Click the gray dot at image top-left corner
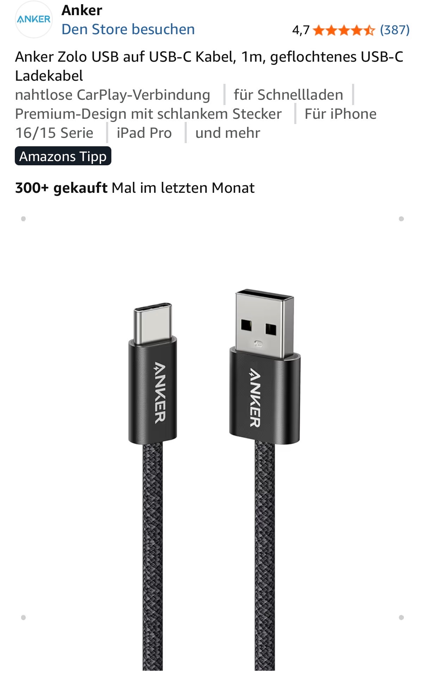This screenshot has height=676, width=425. (x=23, y=219)
